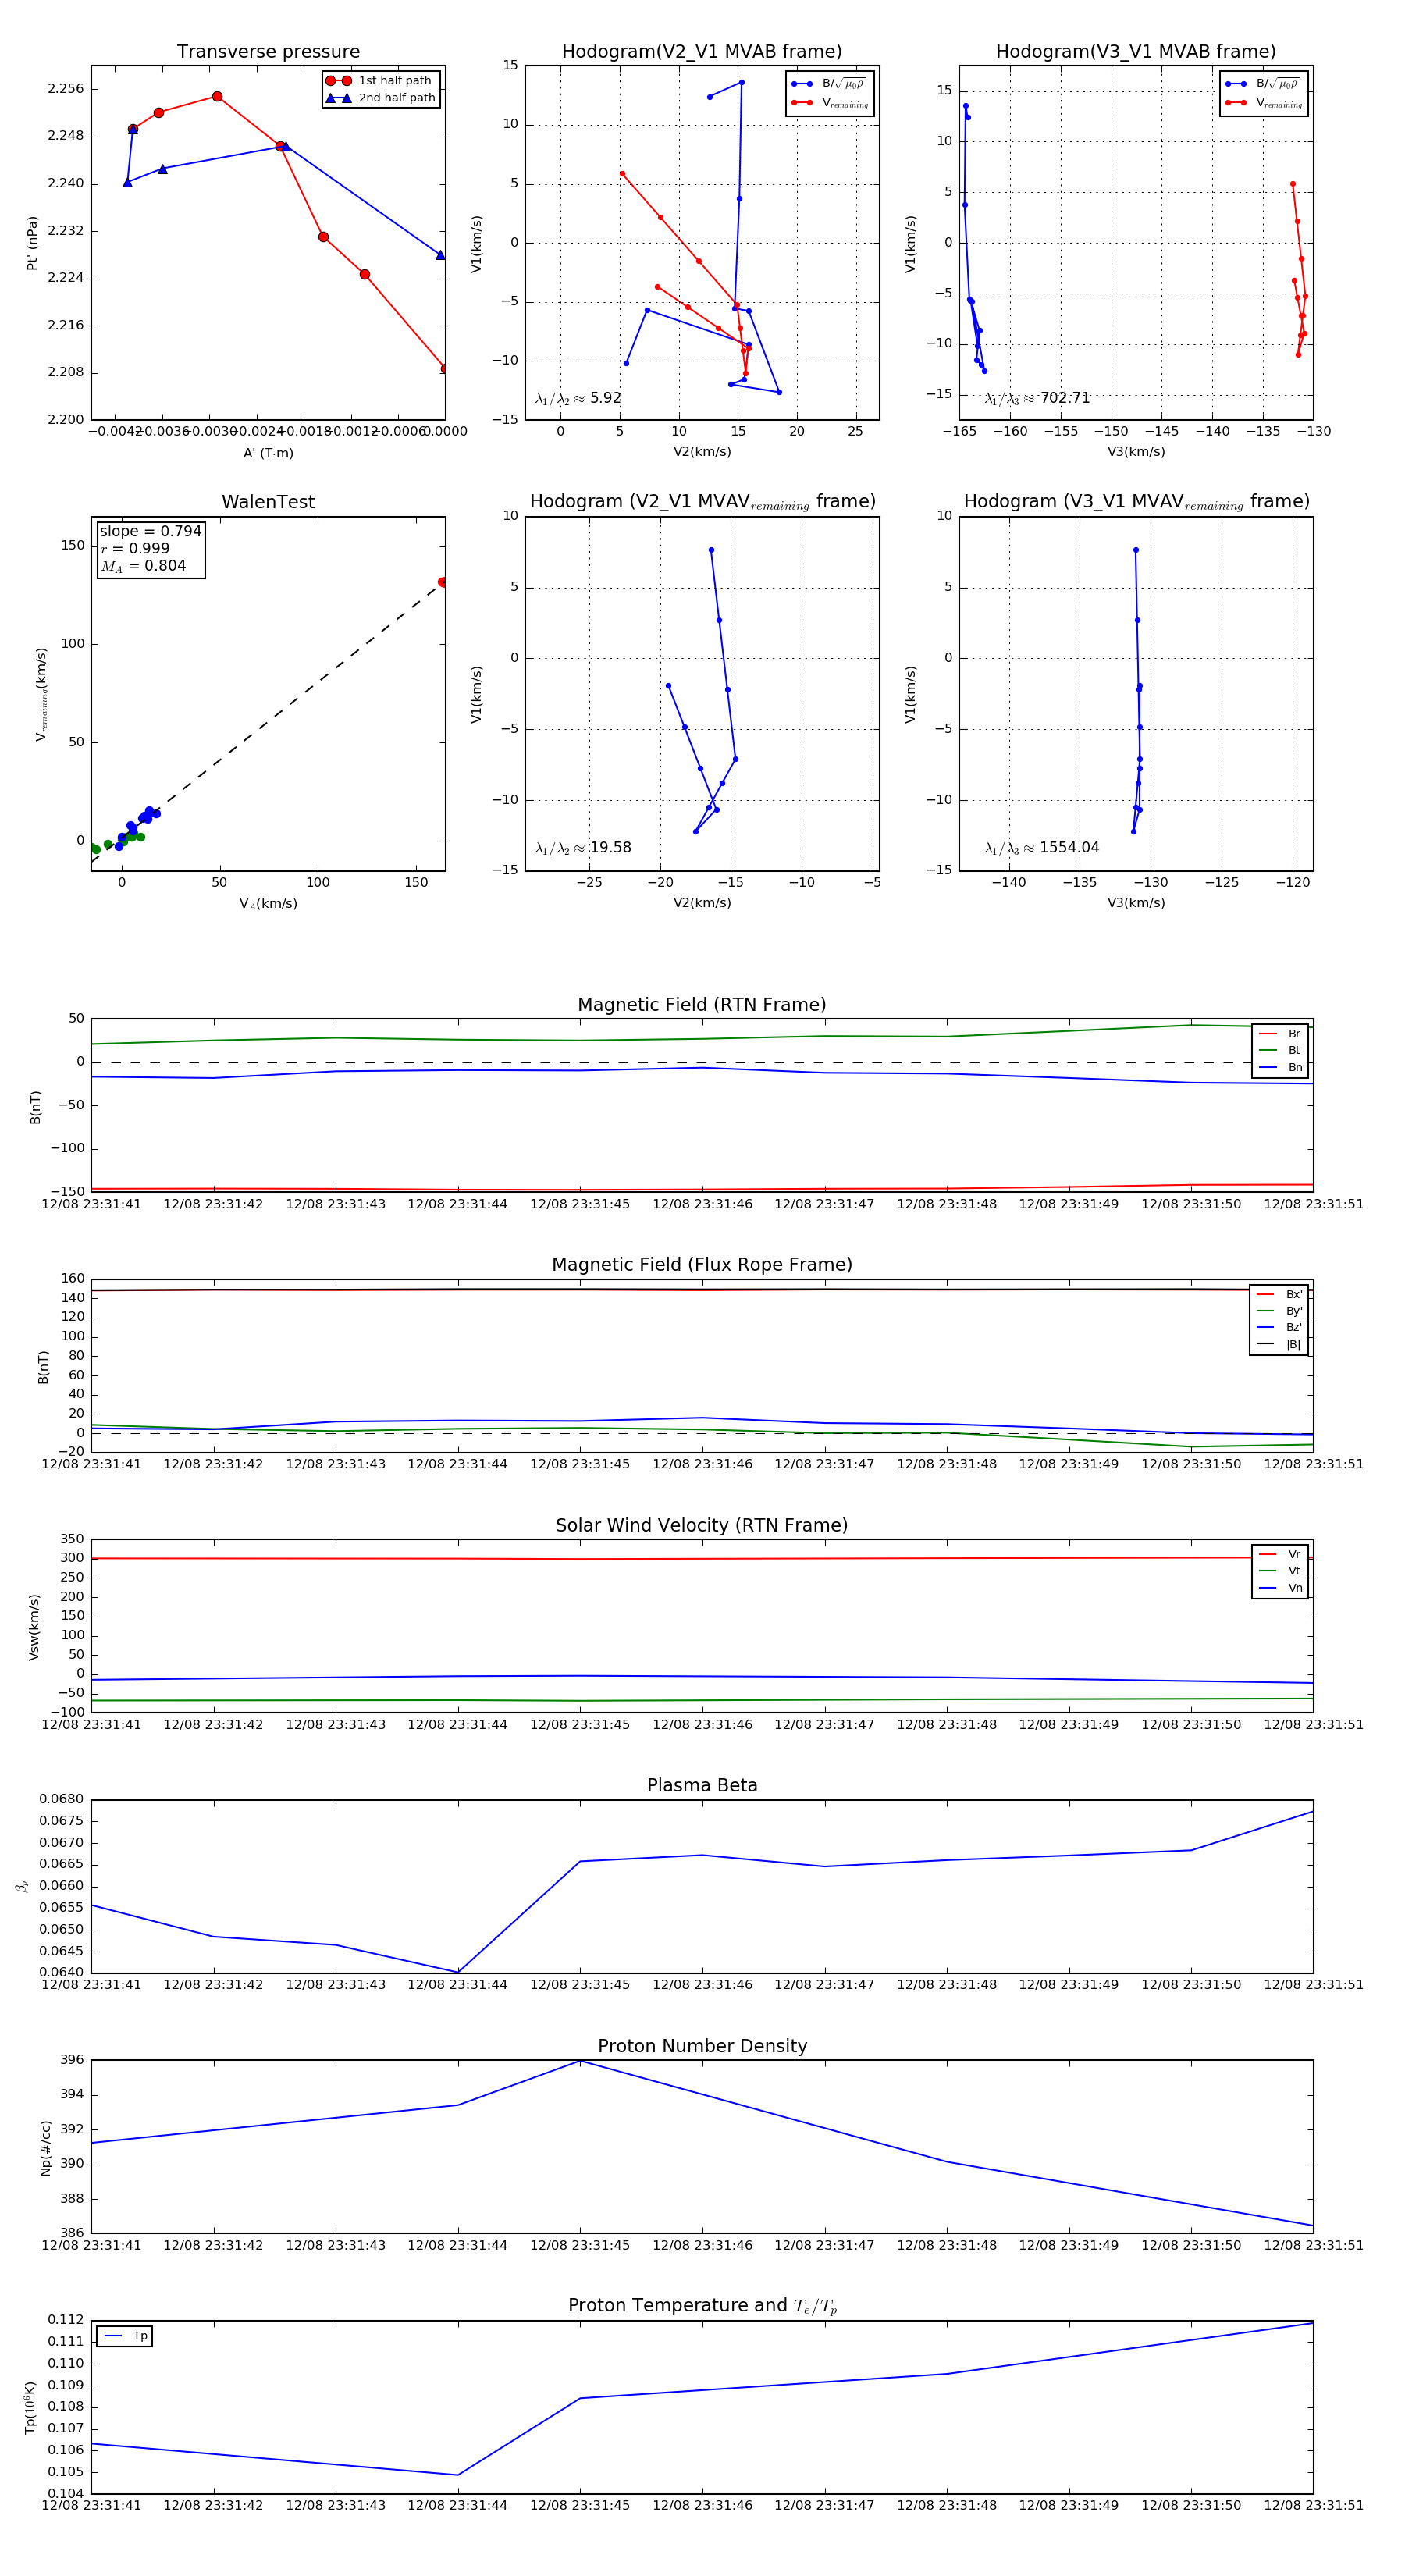Click the 'WalenTest' plot title
This screenshot has height=2576, width=1405.
(268, 502)
